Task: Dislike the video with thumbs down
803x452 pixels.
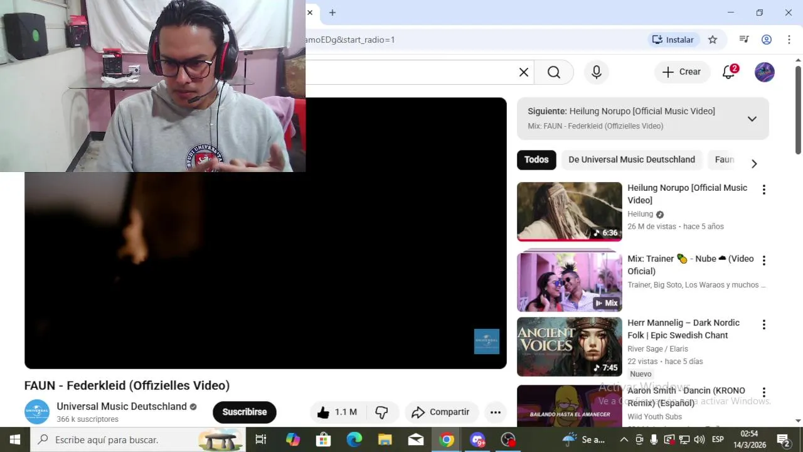Action: (x=381, y=412)
